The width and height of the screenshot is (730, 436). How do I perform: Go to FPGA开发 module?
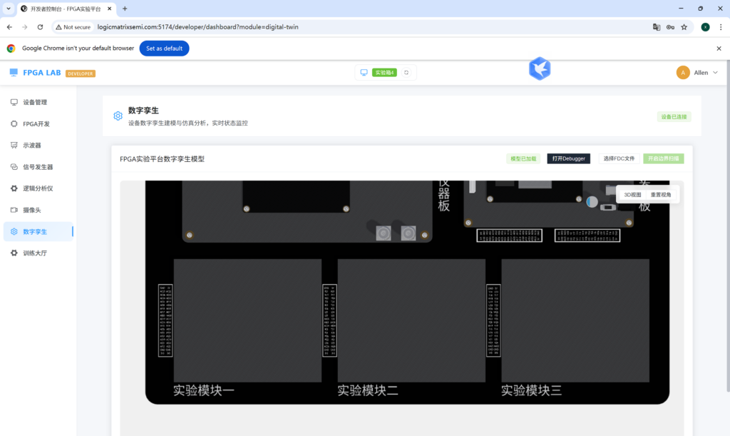(36, 123)
